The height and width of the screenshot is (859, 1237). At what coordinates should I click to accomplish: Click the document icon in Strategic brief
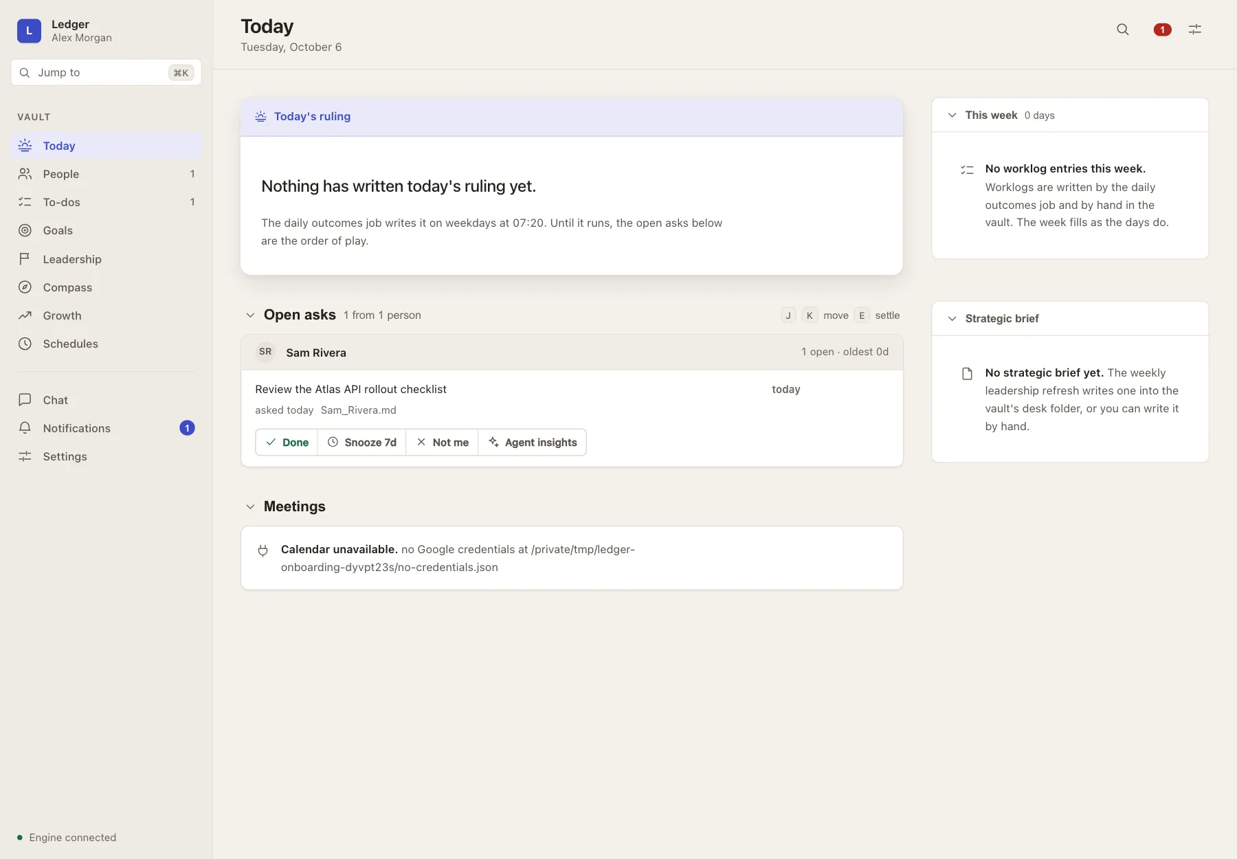[967, 373]
